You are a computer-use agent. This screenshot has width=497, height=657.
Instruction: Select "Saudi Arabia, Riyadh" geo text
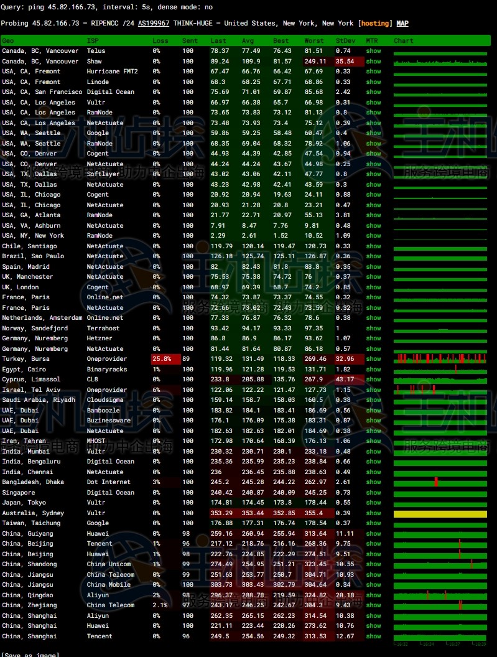click(39, 399)
